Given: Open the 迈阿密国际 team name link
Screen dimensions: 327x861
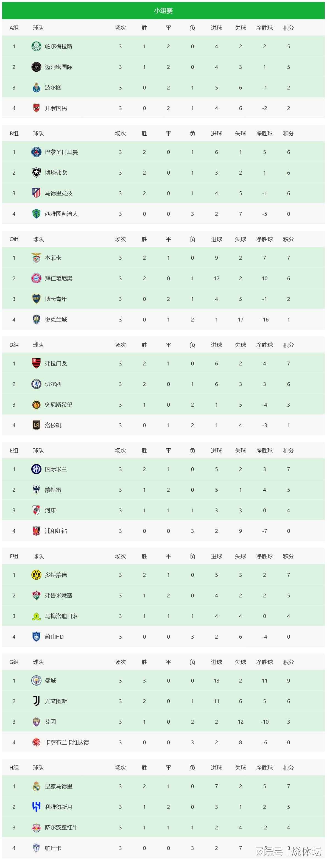Looking at the screenshot, I should (58, 67).
